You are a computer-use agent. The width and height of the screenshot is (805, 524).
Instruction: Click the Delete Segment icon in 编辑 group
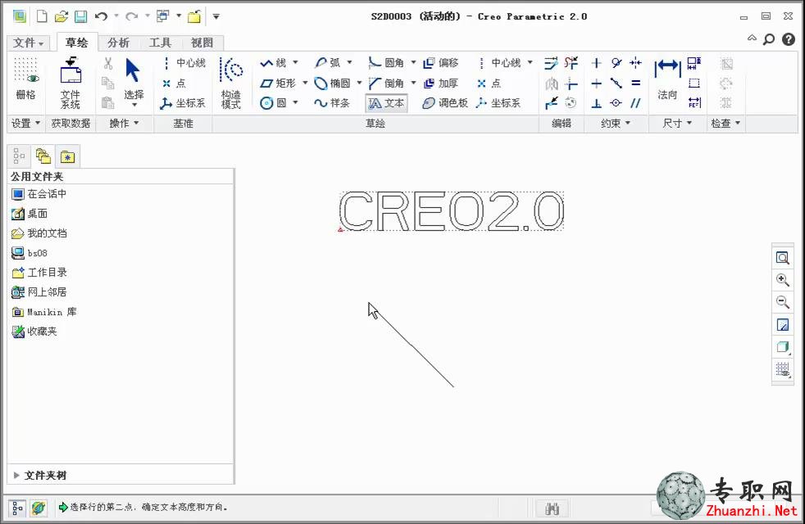[571, 63]
